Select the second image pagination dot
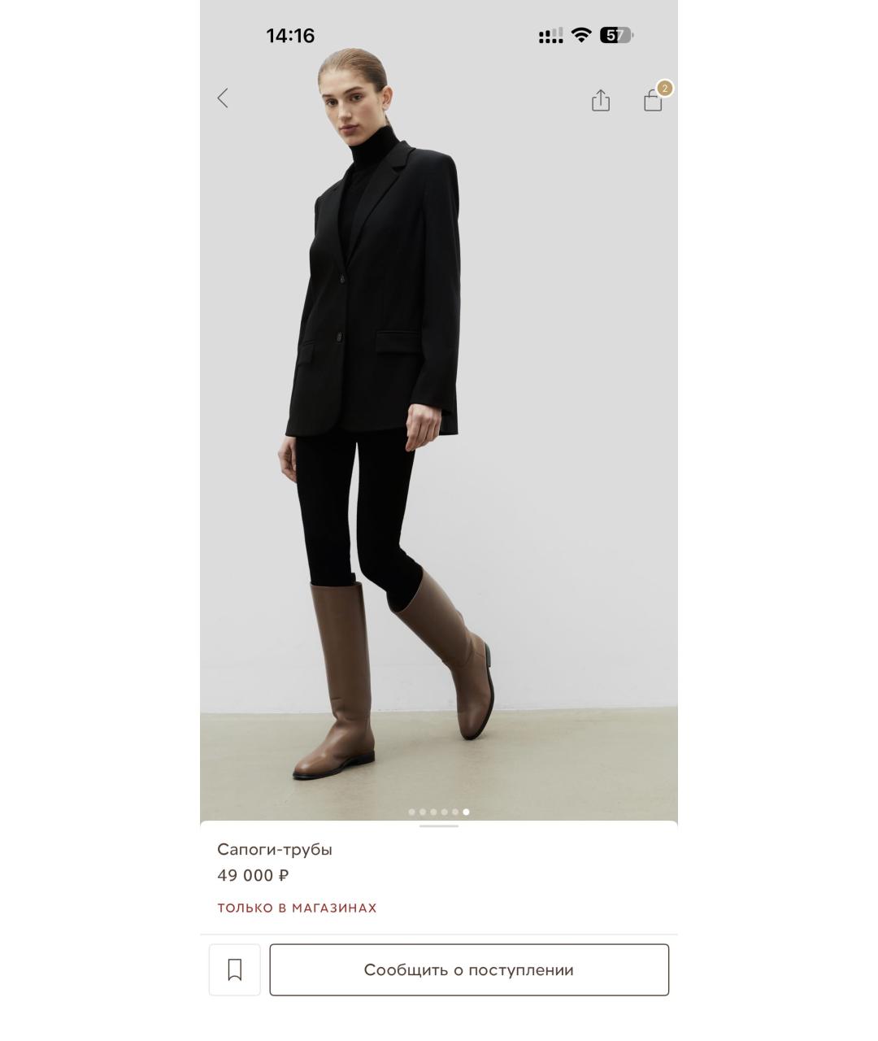This screenshot has width=878, height=1041. point(423,812)
